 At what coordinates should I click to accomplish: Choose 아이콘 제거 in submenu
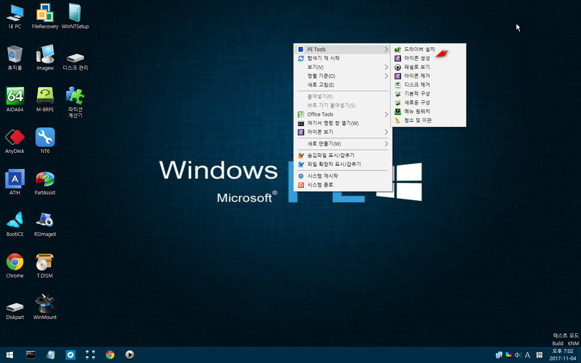[x=428, y=76]
